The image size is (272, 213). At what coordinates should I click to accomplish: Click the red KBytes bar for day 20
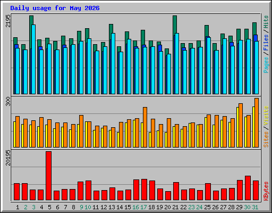point(168,196)
